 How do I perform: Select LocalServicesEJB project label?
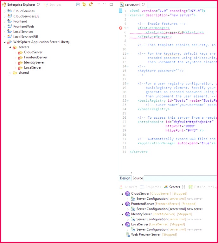[x=26, y=37]
